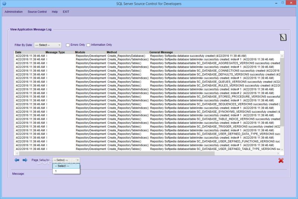
Task: Click the application gear icon in title bar
Action: pos(4,3)
